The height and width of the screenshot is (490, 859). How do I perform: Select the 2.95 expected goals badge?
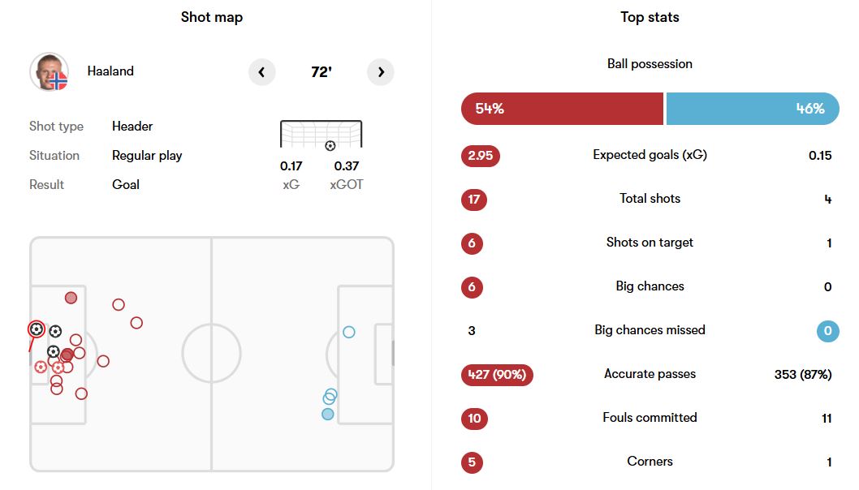tap(481, 155)
